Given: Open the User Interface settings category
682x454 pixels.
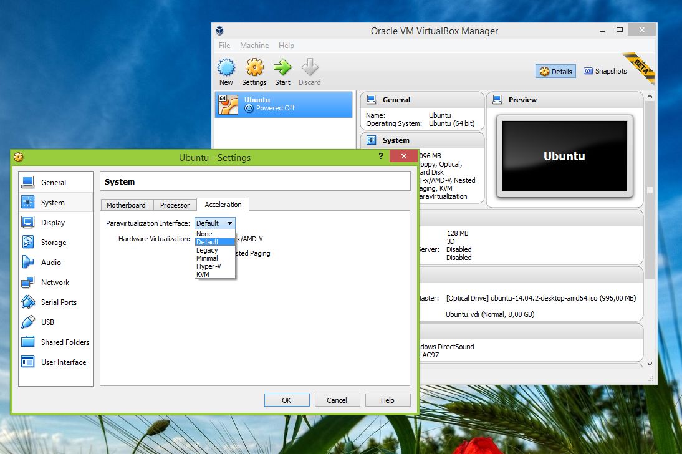Looking at the screenshot, I should coord(55,362).
